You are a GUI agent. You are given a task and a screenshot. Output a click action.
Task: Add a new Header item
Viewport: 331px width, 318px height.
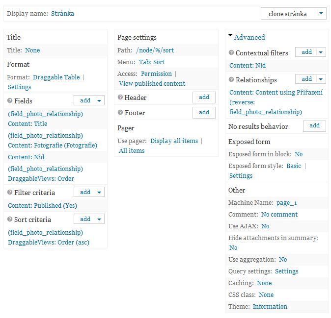point(204,98)
